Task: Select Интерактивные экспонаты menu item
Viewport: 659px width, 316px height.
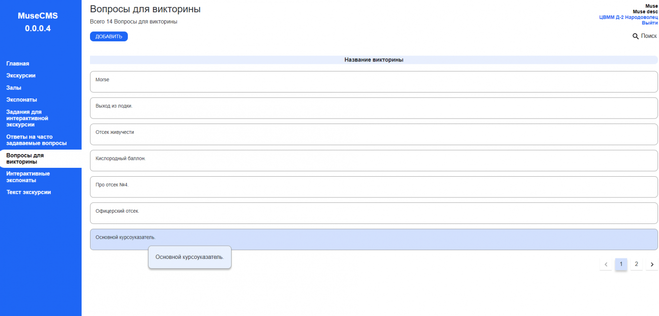Action: [28, 177]
